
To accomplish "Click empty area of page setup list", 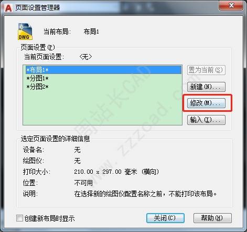I will tap(102, 108).
